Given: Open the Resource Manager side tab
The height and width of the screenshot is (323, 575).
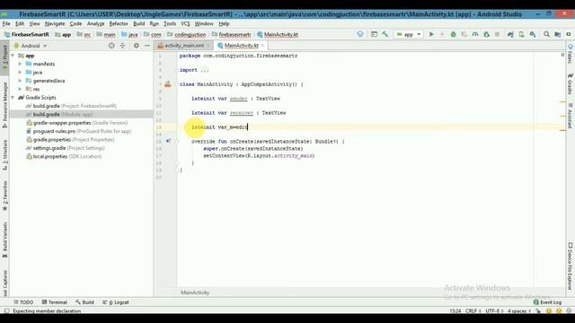Looking at the screenshot, I should 4,104.
